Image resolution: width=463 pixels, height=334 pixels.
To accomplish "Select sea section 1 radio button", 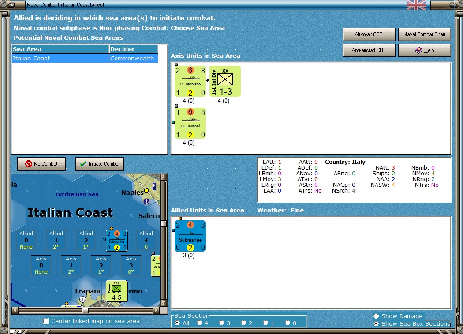I will pyautogui.click(x=266, y=323).
